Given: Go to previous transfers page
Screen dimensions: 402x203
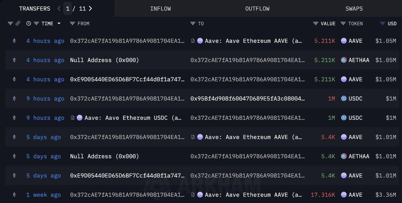Looking at the screenshot, I should tap(59, 9).
